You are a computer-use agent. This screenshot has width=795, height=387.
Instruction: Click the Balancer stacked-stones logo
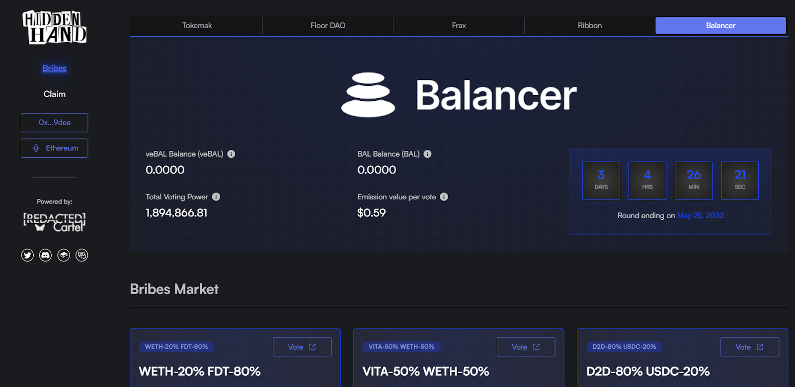tap(368, 95)
